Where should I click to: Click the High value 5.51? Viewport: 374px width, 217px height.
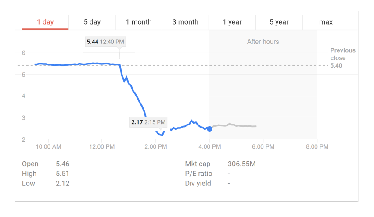tap(62, 174)
